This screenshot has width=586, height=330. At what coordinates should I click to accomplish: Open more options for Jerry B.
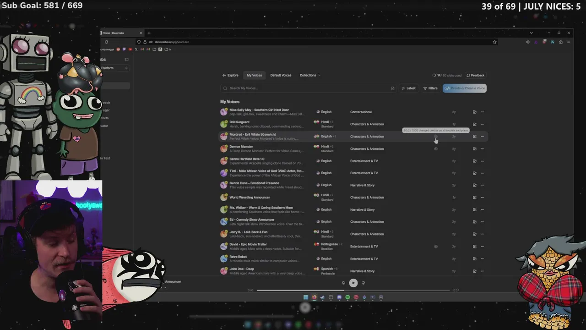coord(482,234)
